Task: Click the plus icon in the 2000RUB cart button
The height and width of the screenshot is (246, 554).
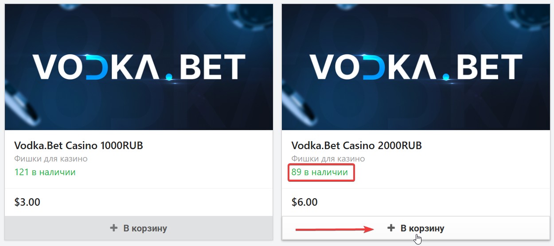Action: [391, 228]
